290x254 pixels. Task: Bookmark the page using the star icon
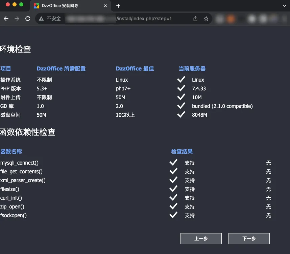[x=206, y=19]
